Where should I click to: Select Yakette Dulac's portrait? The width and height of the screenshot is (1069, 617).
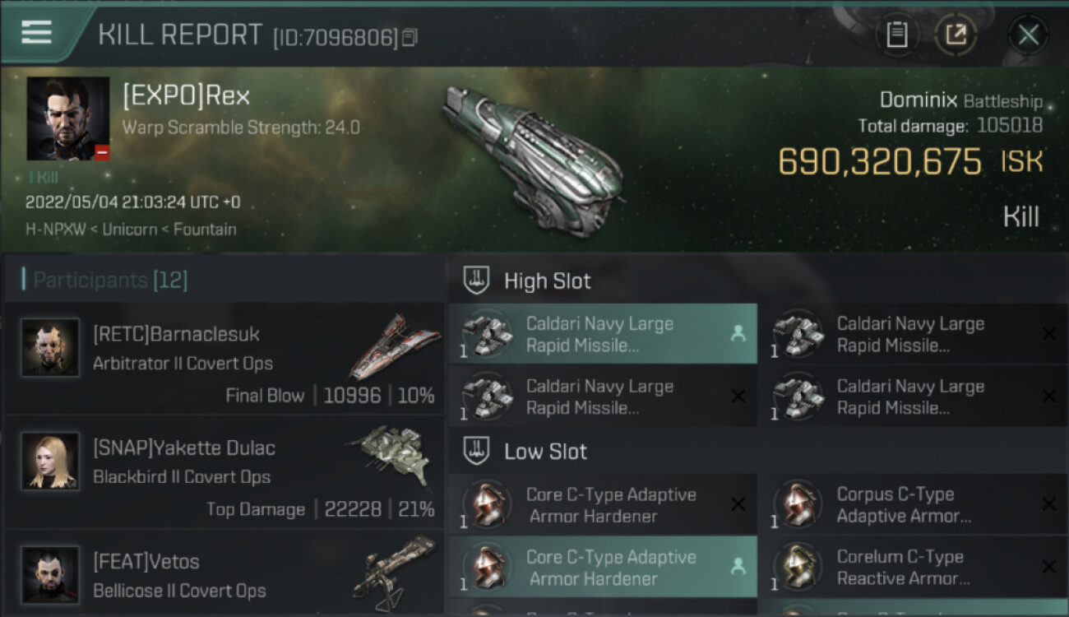[x=51, y=462]
